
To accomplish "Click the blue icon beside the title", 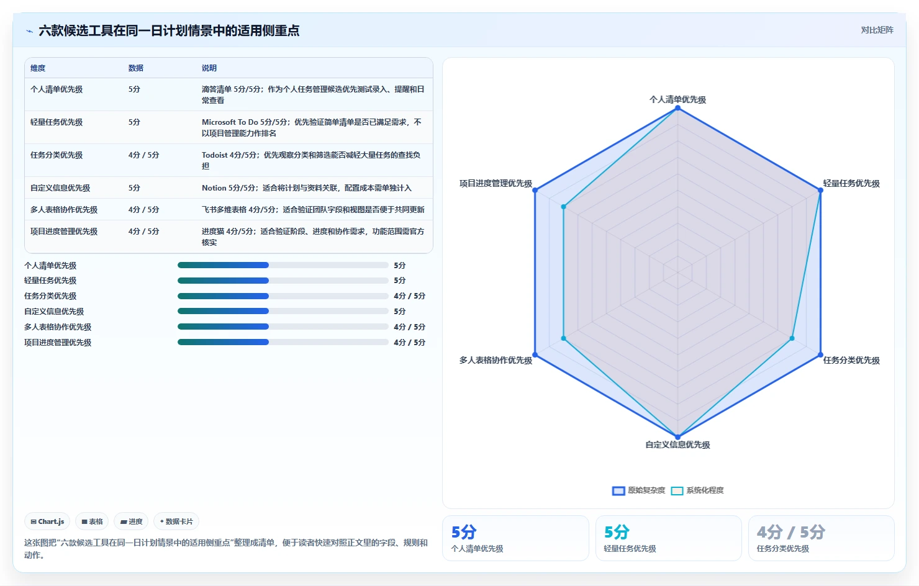I will pos(29,31).
